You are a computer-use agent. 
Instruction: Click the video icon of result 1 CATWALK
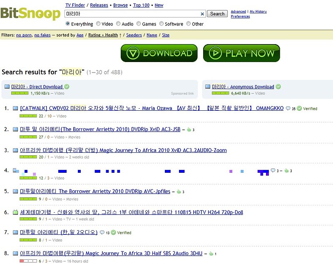click(15, 108)
